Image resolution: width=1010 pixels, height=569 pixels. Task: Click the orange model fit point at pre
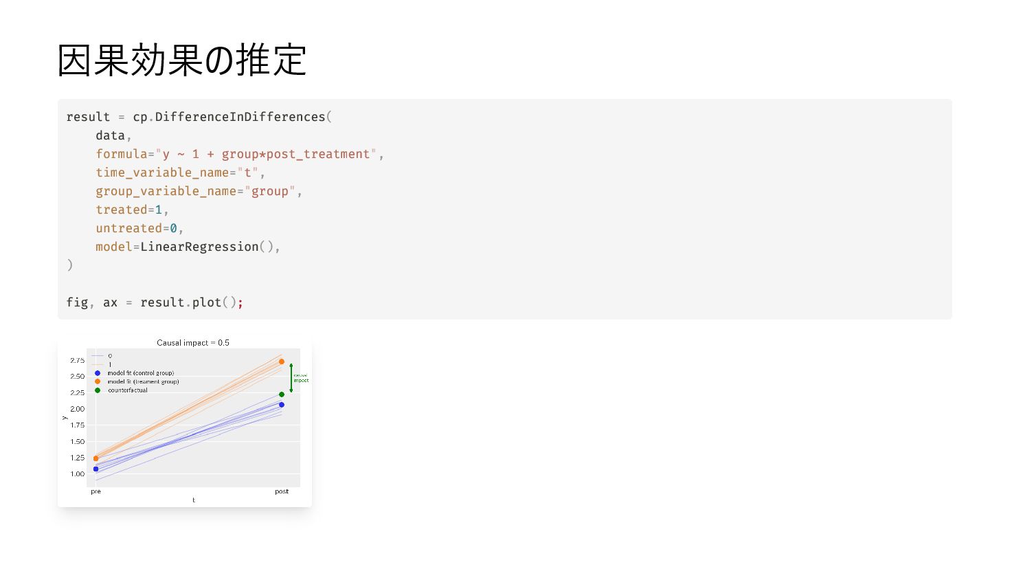[x=96, y=458]
